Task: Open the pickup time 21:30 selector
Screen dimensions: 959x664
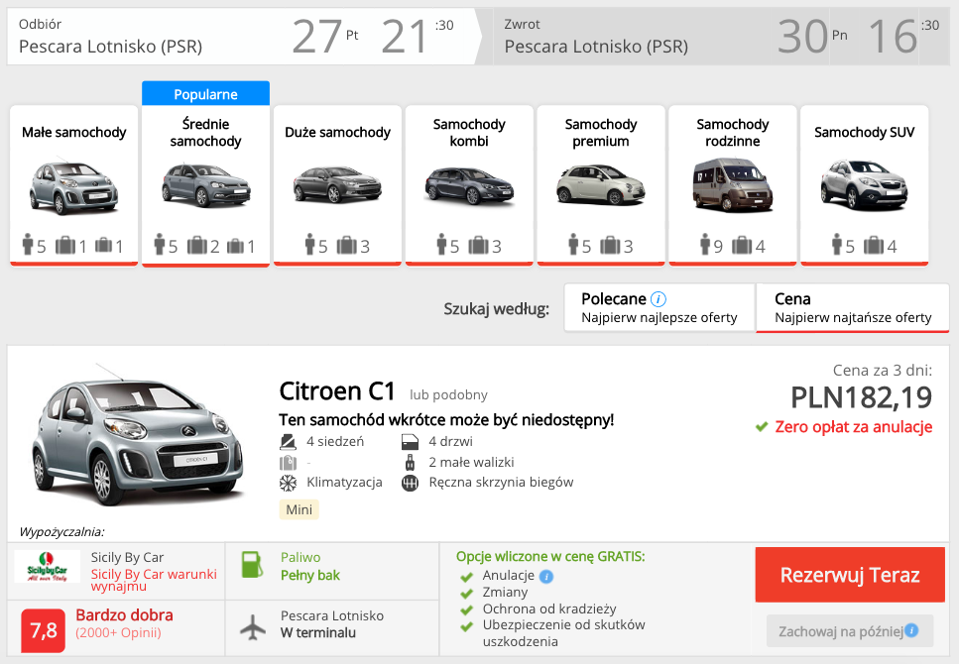Action: coord(417,33)
